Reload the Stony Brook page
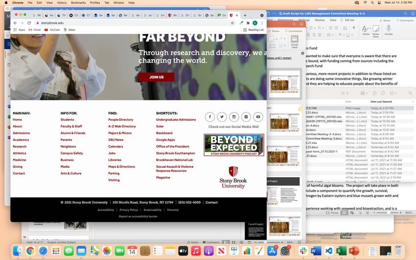Viewport: 416px width, 260px height. click(x=29, y=23)
